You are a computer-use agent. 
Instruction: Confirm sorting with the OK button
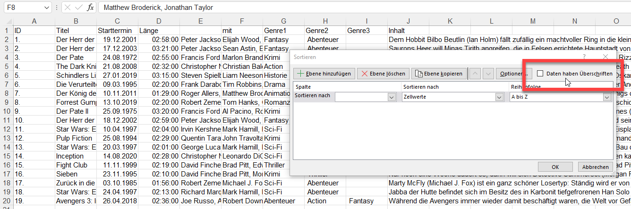tap(555, 167)
